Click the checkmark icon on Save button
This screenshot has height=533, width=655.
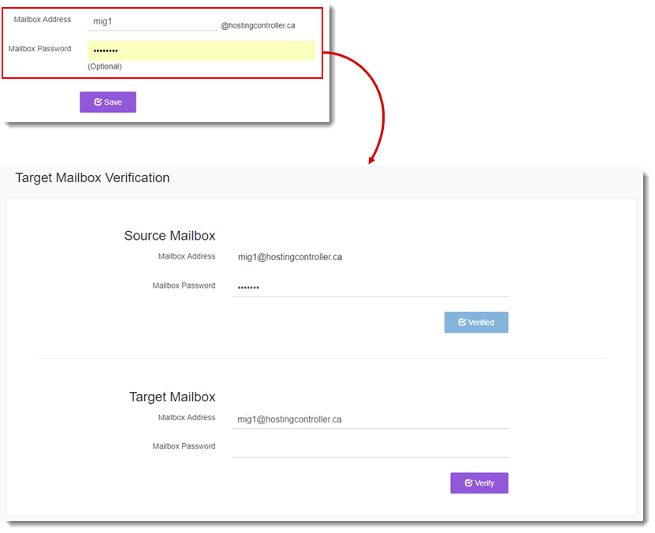[99, 102]
